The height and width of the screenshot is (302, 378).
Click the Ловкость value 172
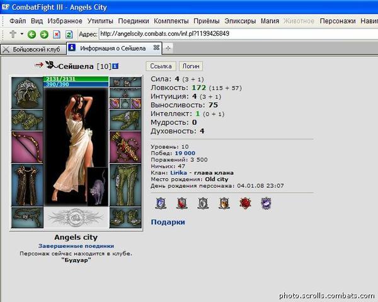199,88
